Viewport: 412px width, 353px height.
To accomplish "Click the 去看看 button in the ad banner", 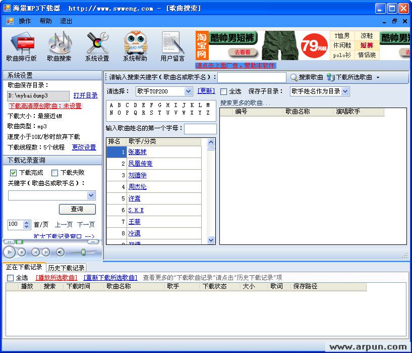I will [x=242, y=52].
